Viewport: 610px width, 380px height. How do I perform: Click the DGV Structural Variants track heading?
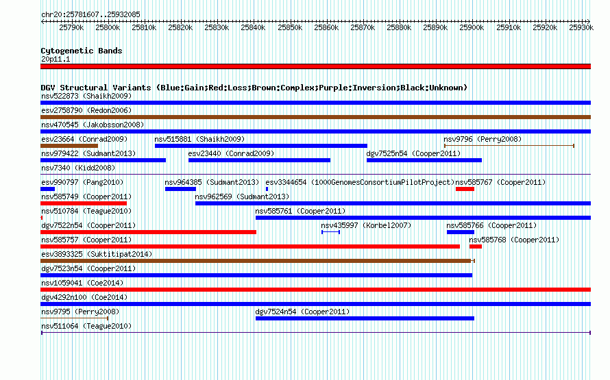click(x=254, y=88)
